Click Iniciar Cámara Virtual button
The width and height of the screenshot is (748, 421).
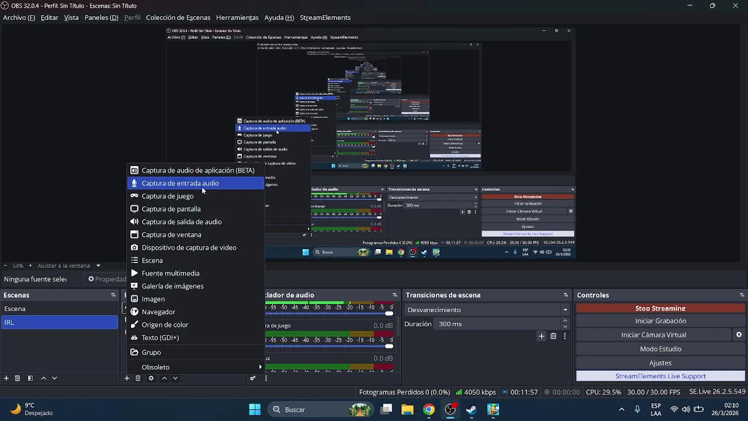pos(653,335)
